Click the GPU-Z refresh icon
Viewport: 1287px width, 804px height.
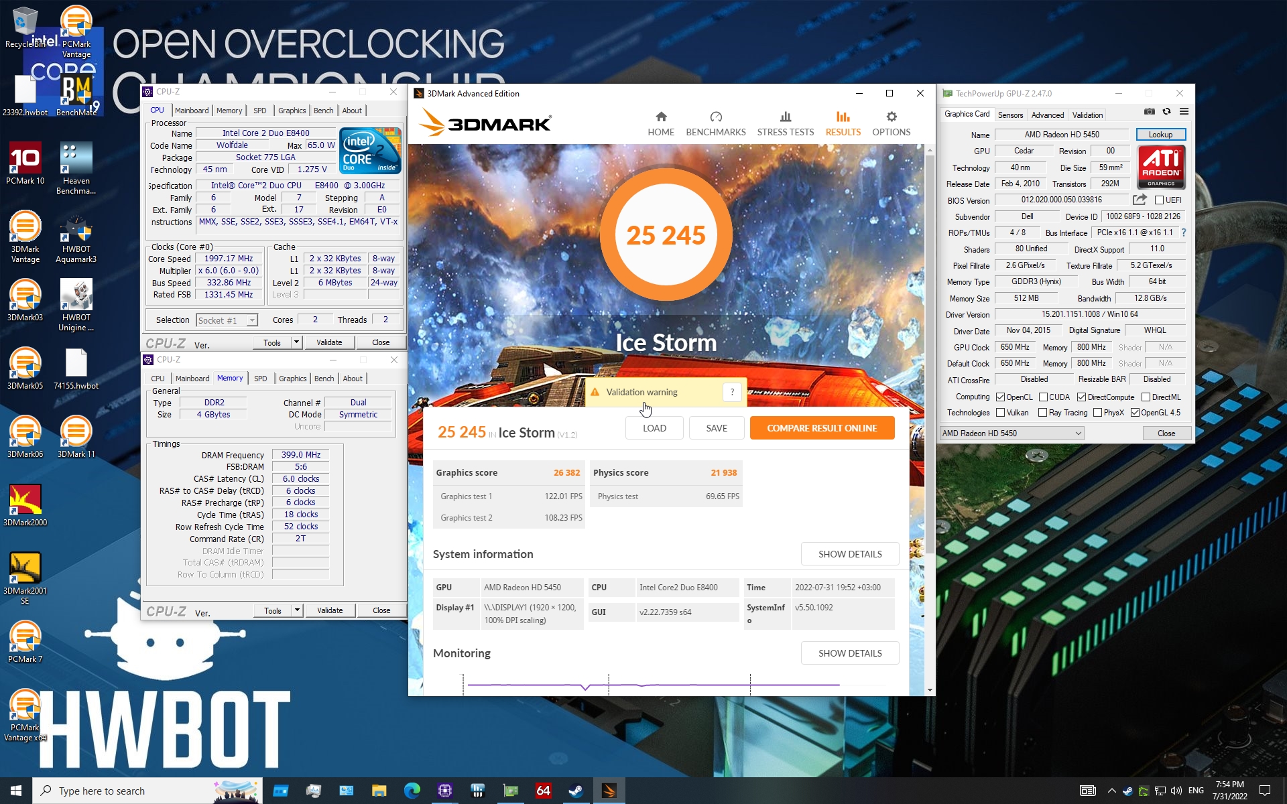point(1166,111)
